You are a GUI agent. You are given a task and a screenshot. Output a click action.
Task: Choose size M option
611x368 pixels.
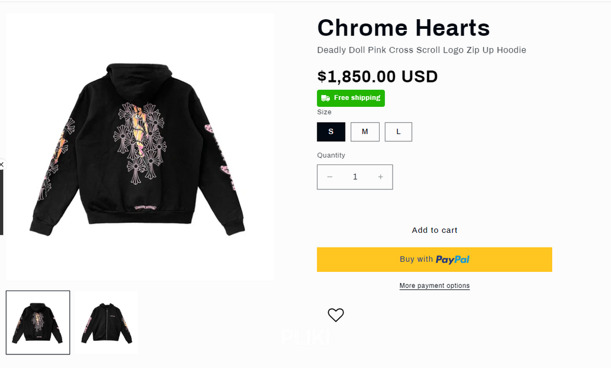click(365, 132)
